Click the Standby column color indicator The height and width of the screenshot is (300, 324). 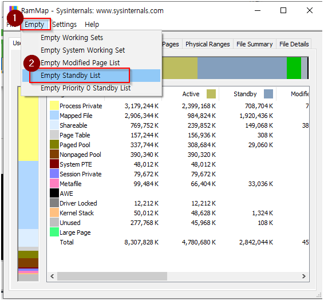click(268, 94)
